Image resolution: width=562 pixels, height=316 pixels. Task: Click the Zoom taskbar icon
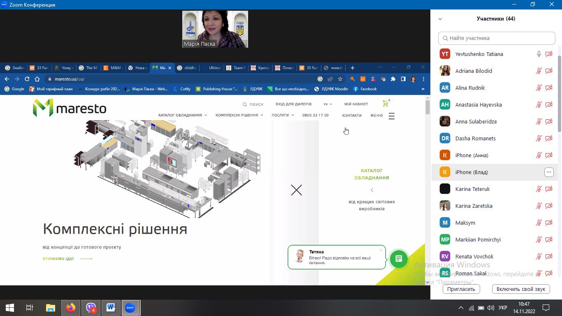(x=130, y=307)
